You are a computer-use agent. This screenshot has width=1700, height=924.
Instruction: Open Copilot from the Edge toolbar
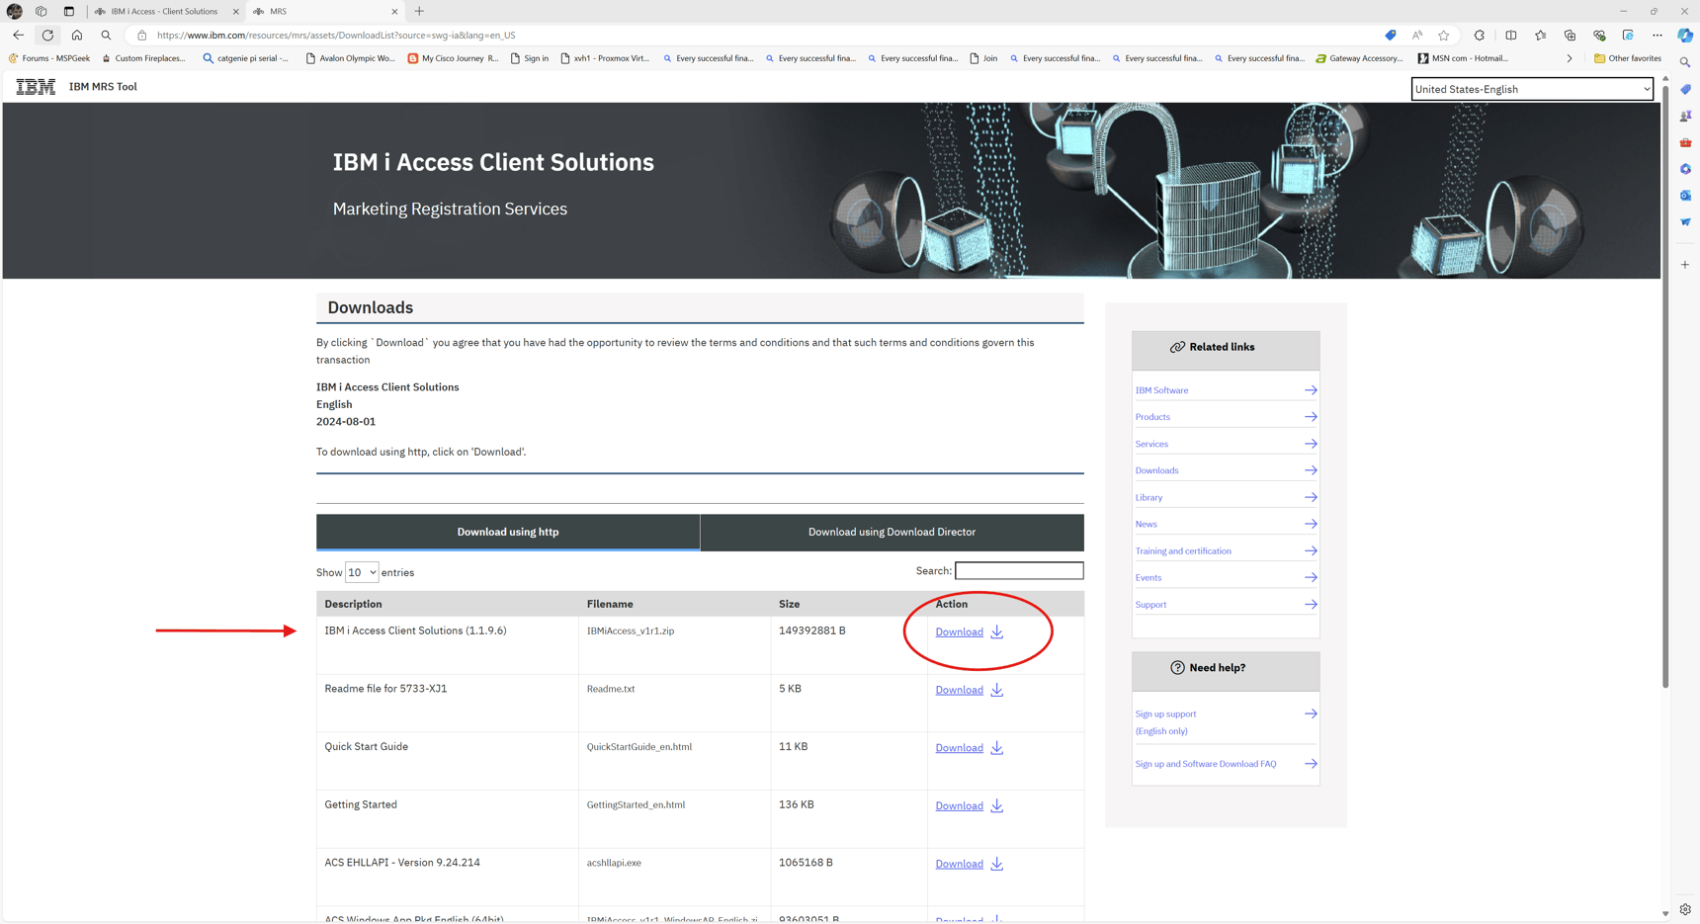(1685, 35)
